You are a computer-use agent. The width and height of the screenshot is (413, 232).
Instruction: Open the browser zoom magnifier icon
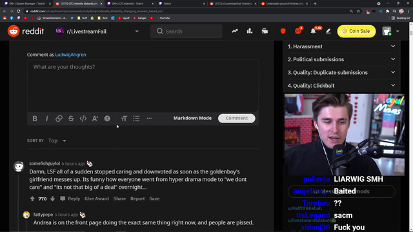click(x=351, y=11)
